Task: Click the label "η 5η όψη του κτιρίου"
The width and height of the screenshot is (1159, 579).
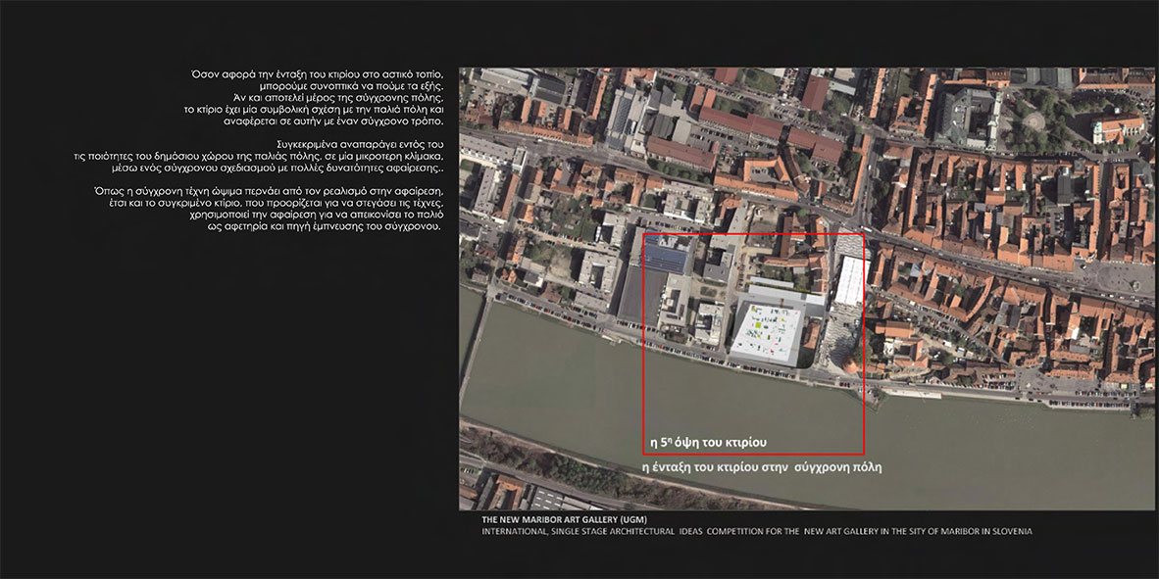Action: [708, 443]
